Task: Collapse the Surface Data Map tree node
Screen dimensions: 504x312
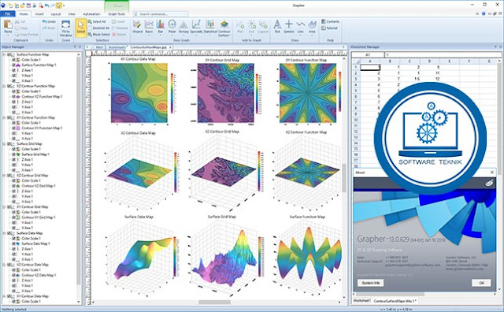Action: tap(4, 233)
